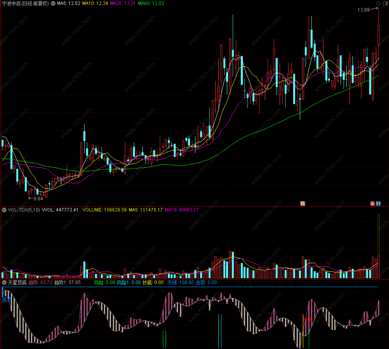Expand the main chart indicator dropdown beside 宁波中百
The height and width of the screenshot is (349, 389).
click(53, 3)
